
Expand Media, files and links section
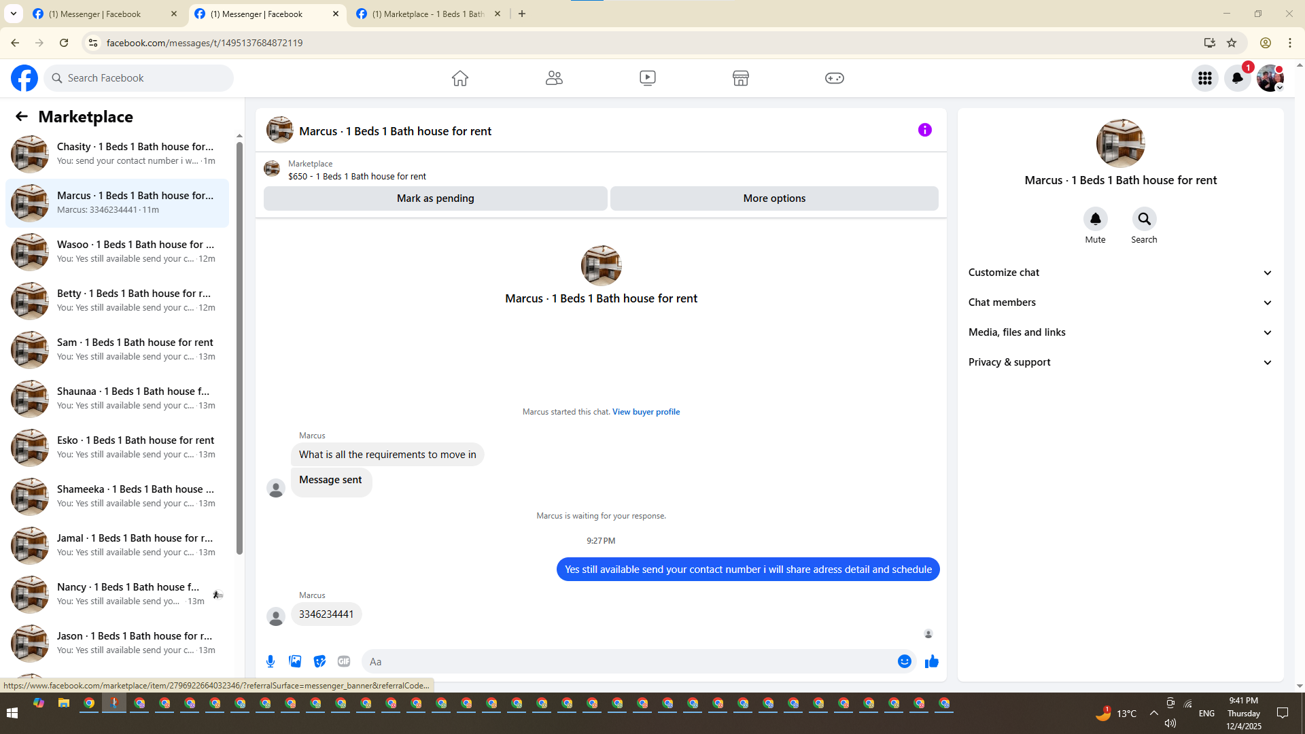1119,332
